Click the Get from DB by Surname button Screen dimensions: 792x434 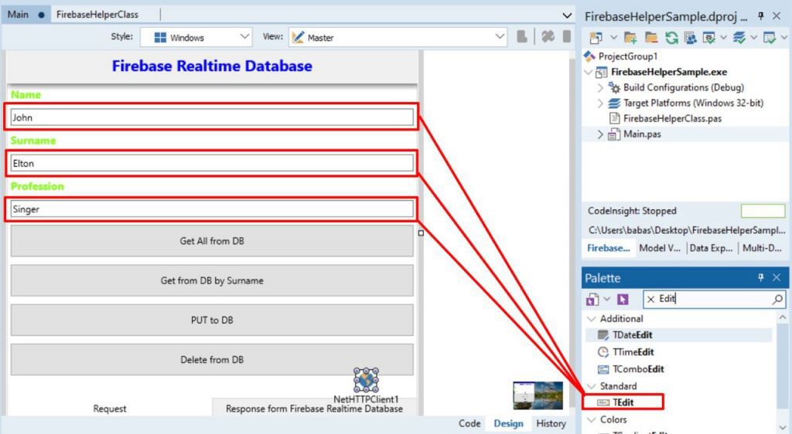tap(212, 280)
